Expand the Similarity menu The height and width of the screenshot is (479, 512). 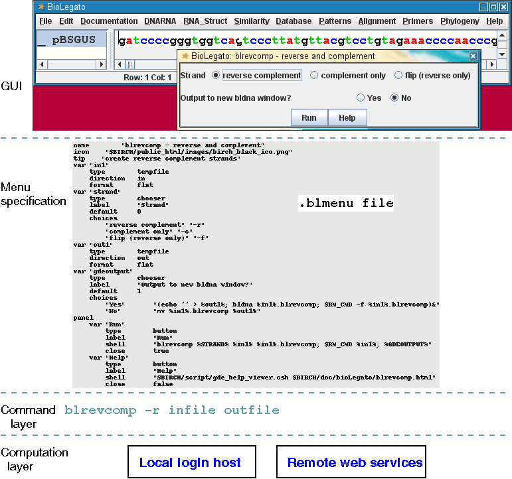(252, 21)
